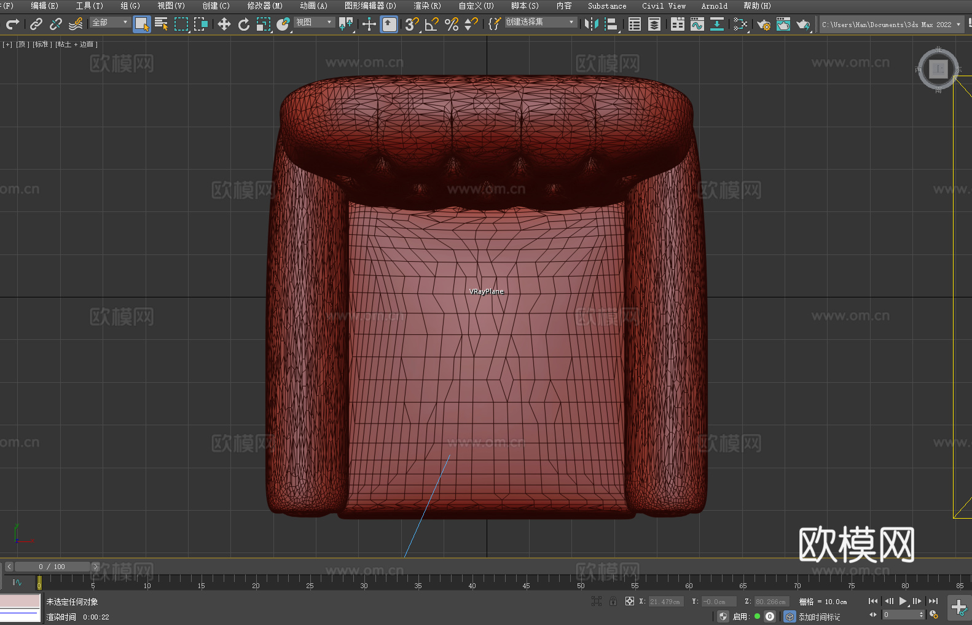The width and height of the screenshot is (972, 625).
Task: Toggle the 3D Snaps button
Action: [x=412, y=24]
